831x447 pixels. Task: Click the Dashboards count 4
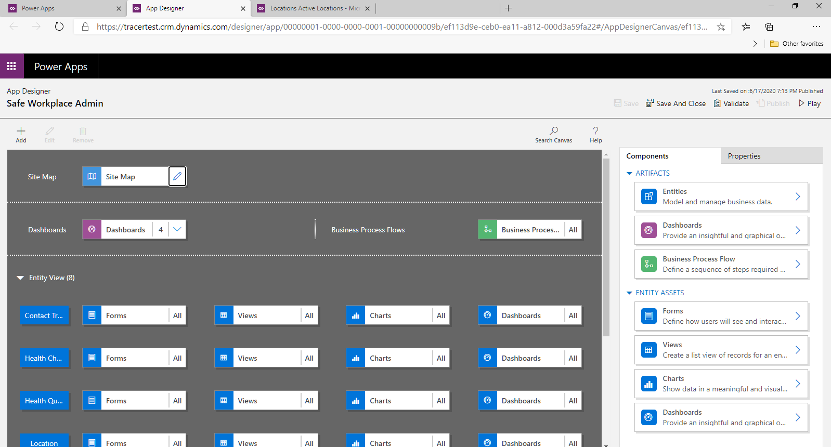click(x=161, y=229)
